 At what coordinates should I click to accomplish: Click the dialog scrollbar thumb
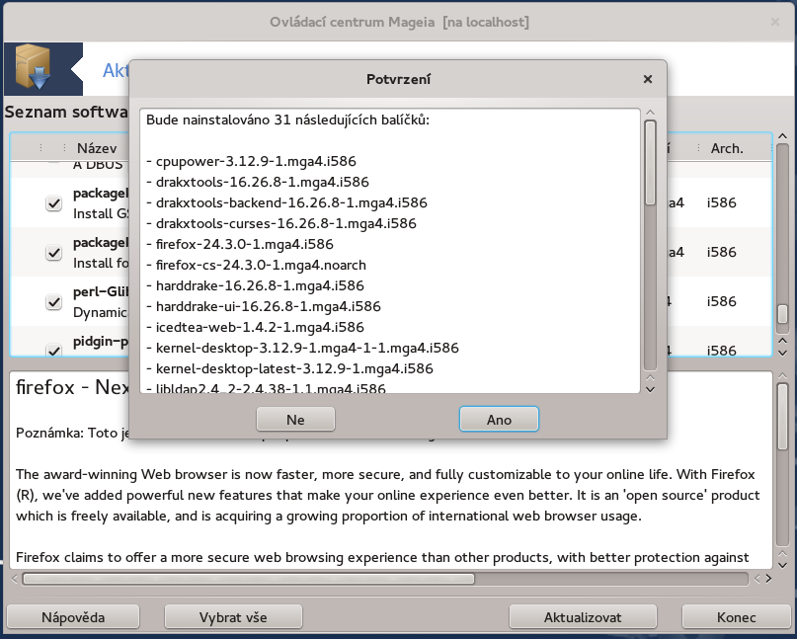coord(650,163)
